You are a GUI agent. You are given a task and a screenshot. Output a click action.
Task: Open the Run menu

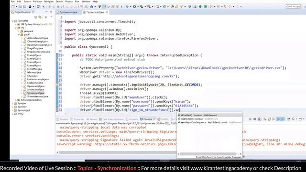tap(77, 1)
